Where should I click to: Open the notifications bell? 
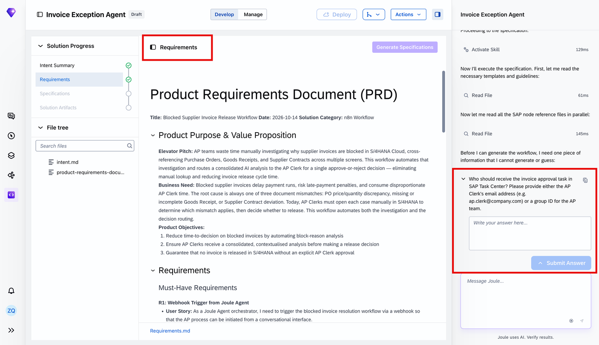11,291
